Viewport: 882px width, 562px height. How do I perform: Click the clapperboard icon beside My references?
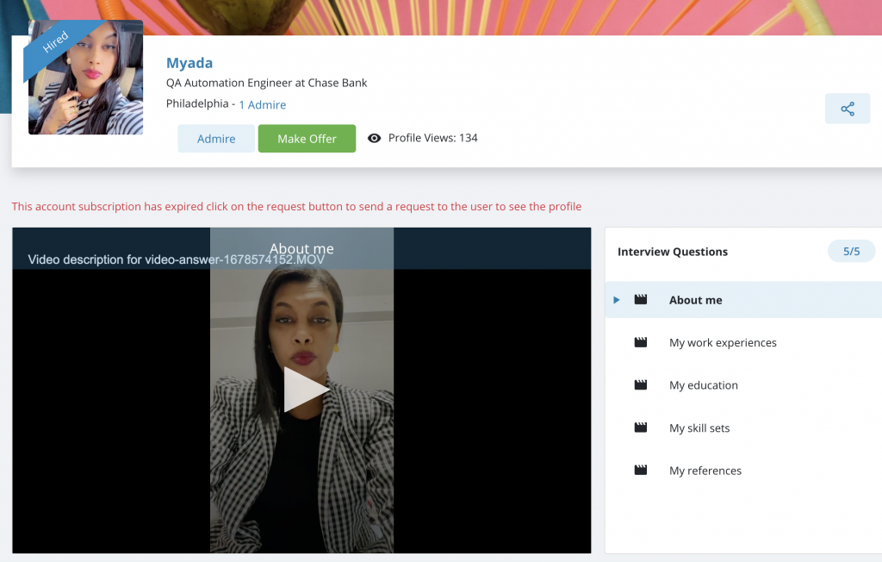tap(641, 471)
